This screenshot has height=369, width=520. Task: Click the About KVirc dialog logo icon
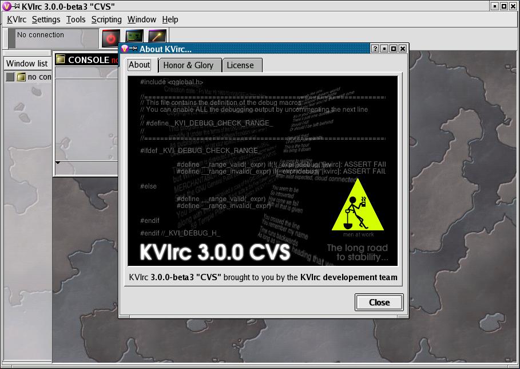click(x=125, y=49)
